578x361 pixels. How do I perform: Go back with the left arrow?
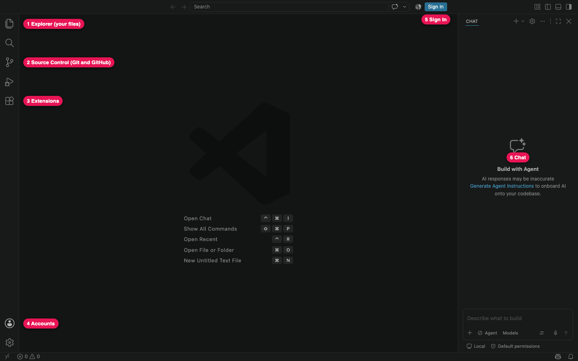point(173,7)
